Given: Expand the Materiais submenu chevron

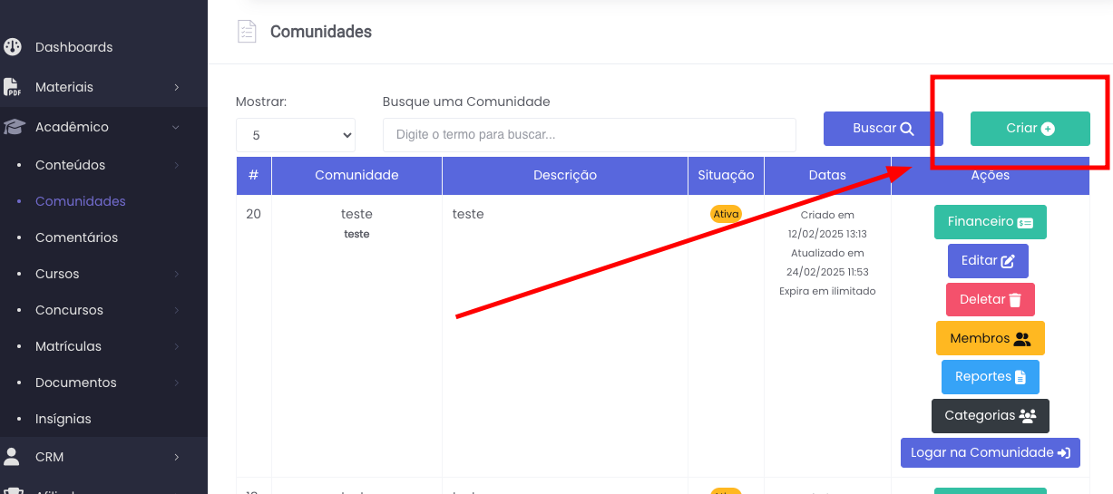Looking at the screenshot, I should (177, 88).
